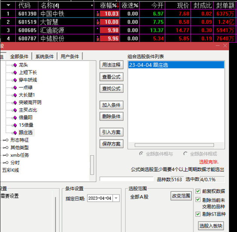Click the 用法注释 button
The image size is (237, 232).
(112, 65)
